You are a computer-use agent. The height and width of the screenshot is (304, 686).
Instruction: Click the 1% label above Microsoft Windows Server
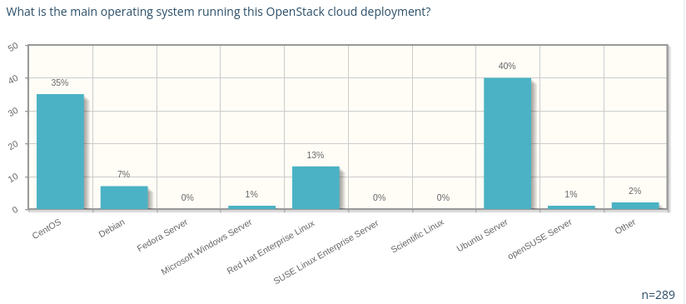251,194
